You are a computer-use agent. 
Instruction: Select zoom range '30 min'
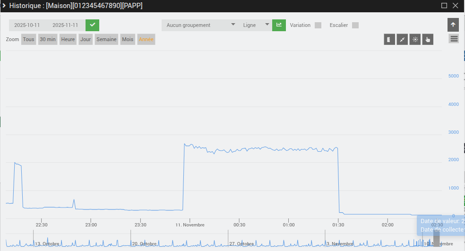(x=48, y=39)
